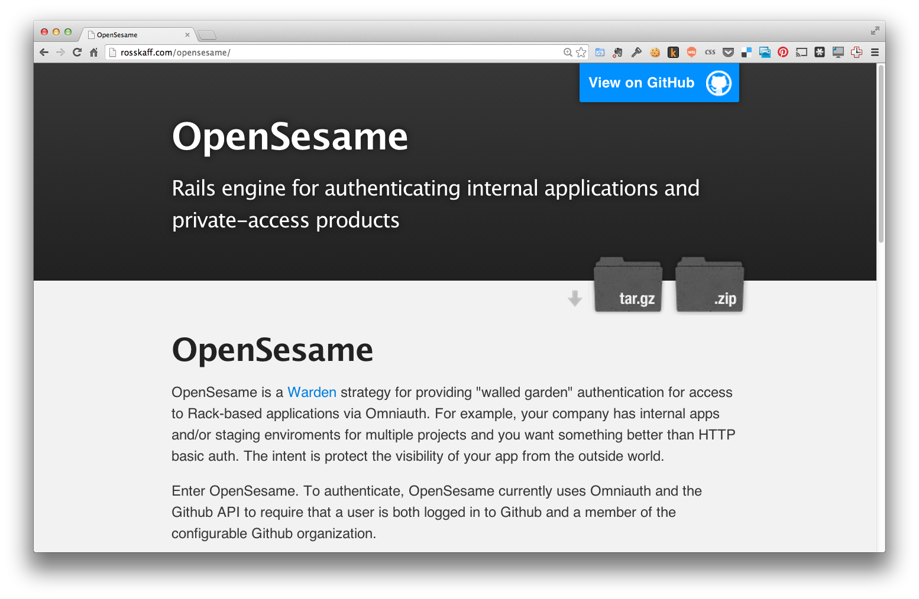Open a new tab
The image size is (919, 599).
coord(207,35)
